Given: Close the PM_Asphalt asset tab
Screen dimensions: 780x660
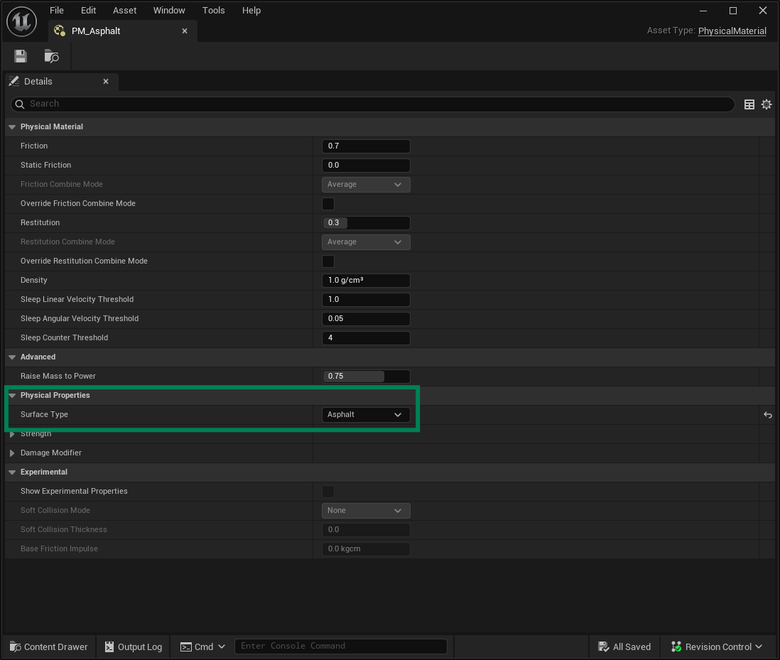Looking at the screenshot, I should 185,31.
